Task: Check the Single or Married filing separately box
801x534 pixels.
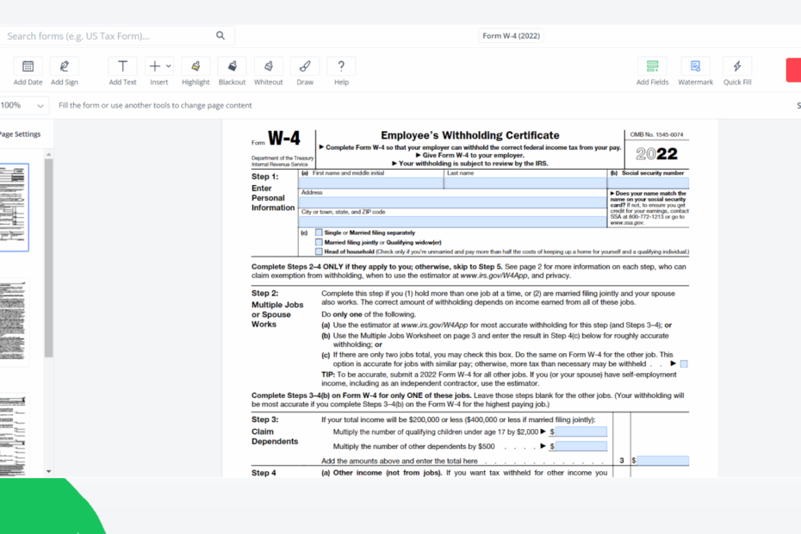Action: pos(318,233)
